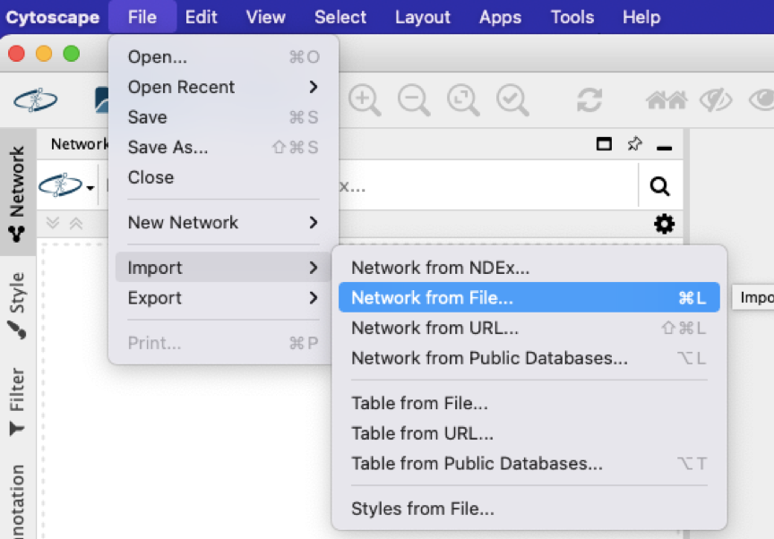The image size is (774, 539).
Task: Select Network from File...
Action: (529, 297)
